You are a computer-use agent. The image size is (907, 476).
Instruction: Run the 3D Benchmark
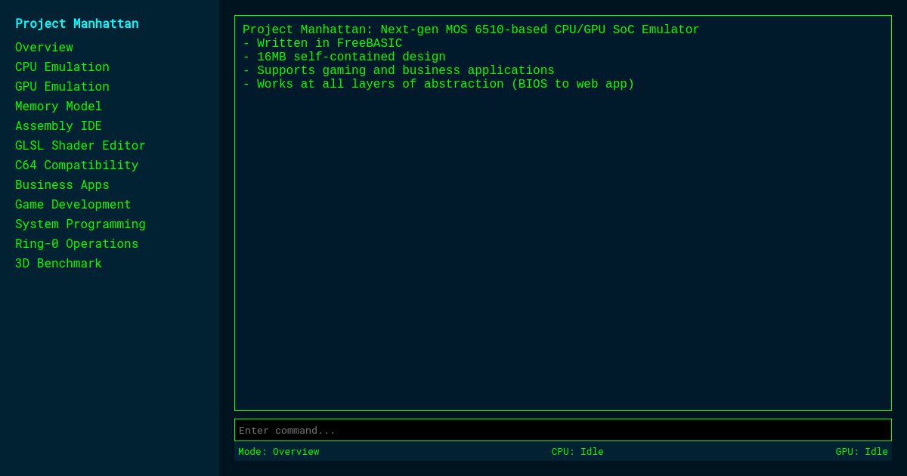coord(58,263)
